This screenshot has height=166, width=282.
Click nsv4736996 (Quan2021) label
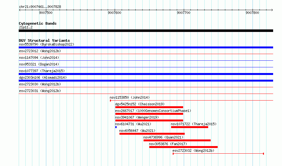click(x=163, y=137)
